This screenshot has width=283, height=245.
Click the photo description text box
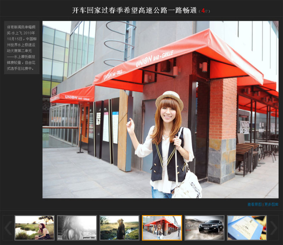click(22, 47)
